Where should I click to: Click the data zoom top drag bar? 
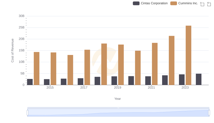click(118, 108)
